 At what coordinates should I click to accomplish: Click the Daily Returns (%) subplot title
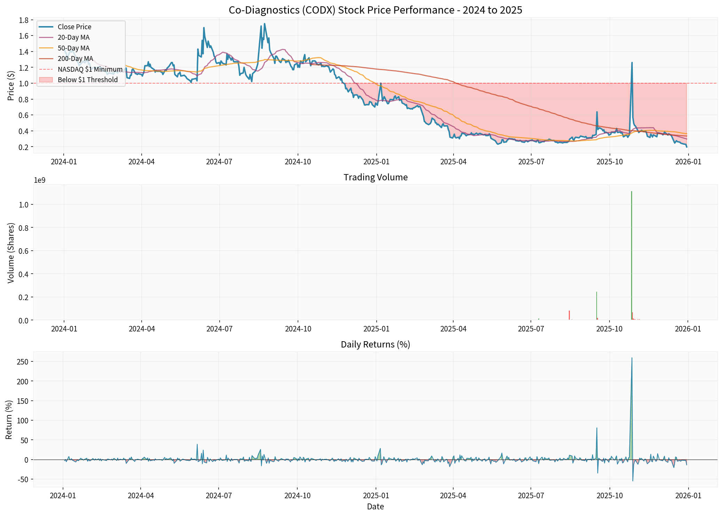(375, 344)
